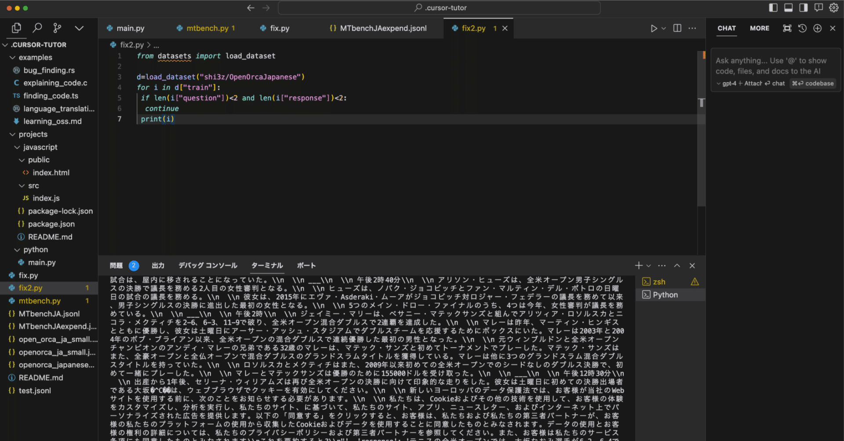Image resolution: width=844 pixels, height=441 pixels.
Task: Select the MORE tab in AI panel
Action: pos(760,28)
